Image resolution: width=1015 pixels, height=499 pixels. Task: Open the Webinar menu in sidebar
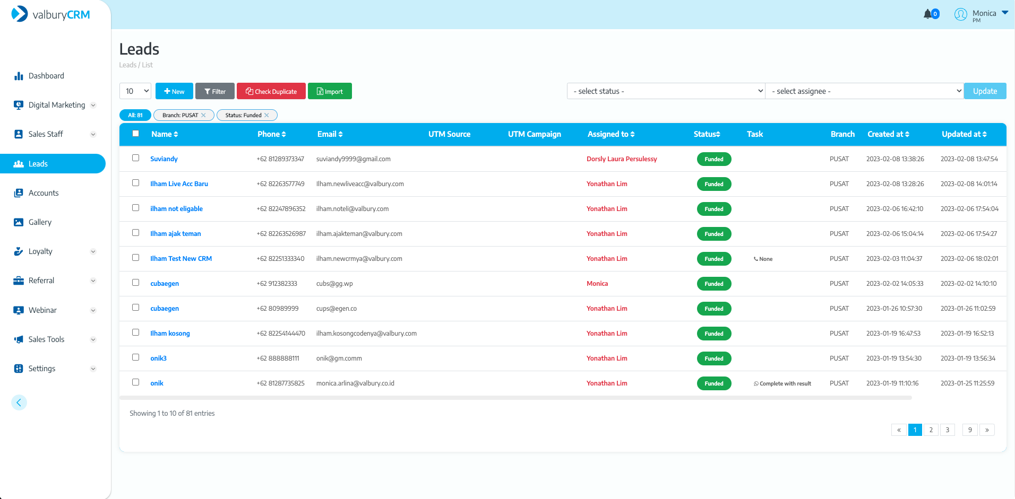click(x=42, y=310)
